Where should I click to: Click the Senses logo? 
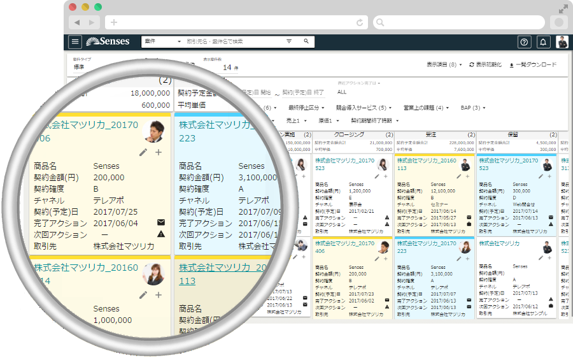(x=108, y=41)
